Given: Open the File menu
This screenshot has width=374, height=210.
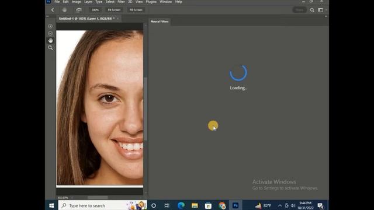Looking at the screenshot, I should tap(57, 2).
